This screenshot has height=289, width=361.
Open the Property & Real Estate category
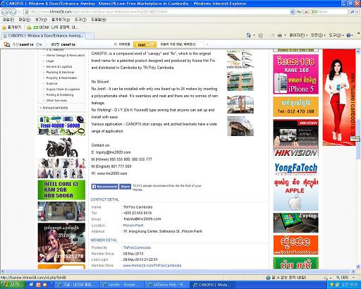[61, 78]
